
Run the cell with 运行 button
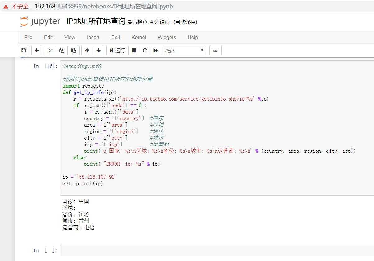point(117,50)
